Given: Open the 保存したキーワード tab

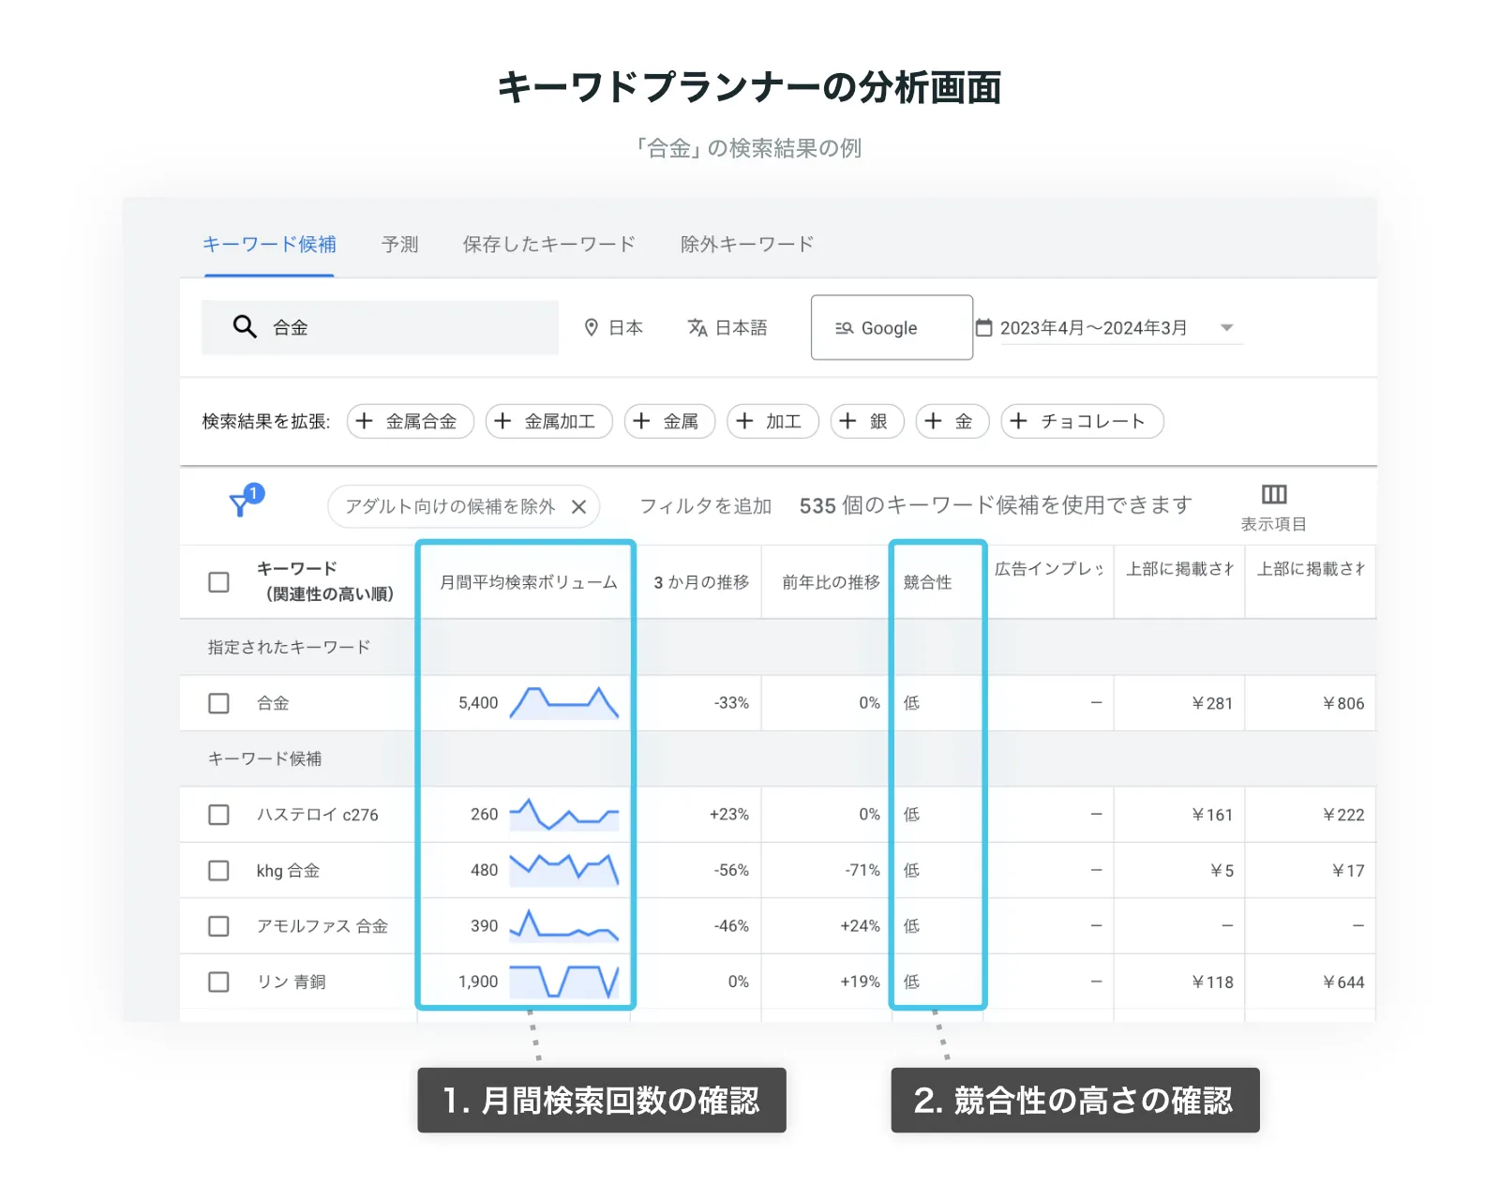Looking at the screenshot, I should [x=549, y=245].
